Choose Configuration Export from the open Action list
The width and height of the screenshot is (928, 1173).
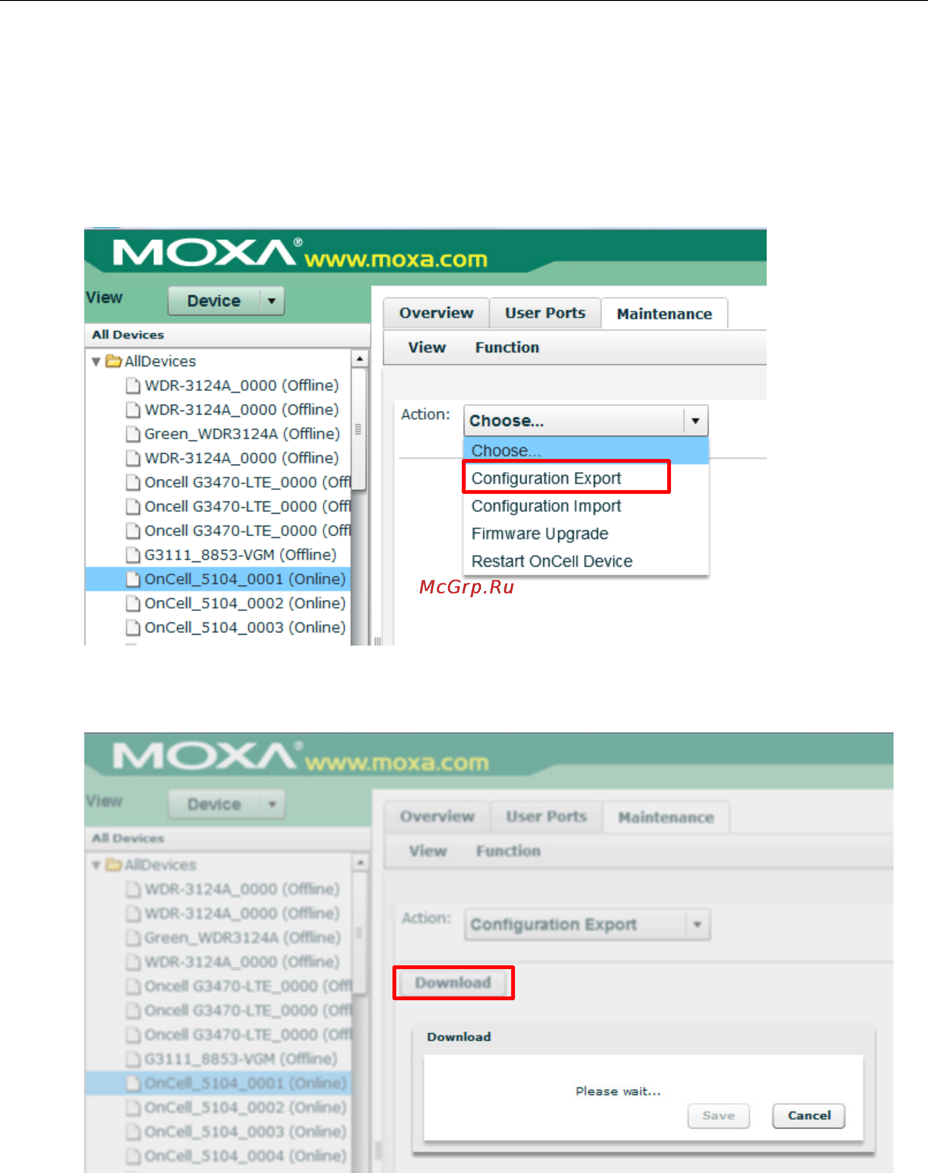coord(546,478)
